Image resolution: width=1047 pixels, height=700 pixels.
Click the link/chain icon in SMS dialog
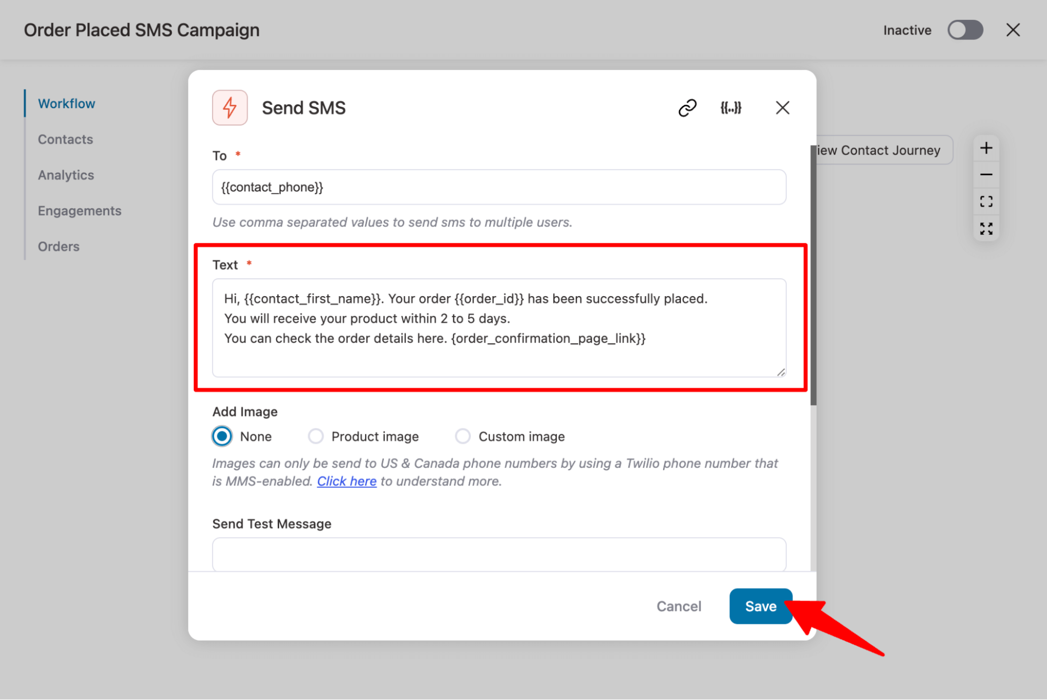coord(687,108)
